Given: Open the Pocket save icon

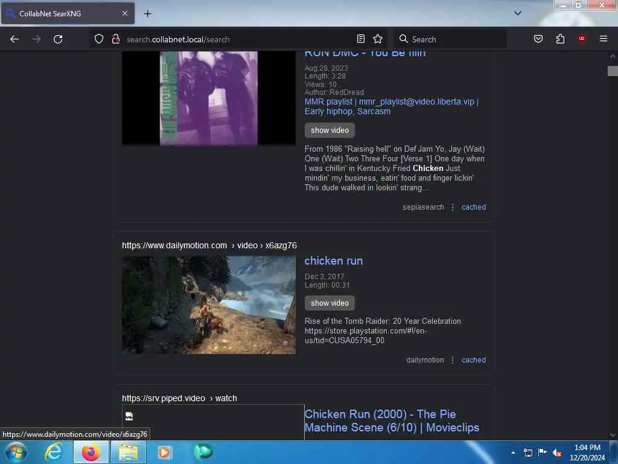Looking at the screenshot, I should (x=538, y=39).
